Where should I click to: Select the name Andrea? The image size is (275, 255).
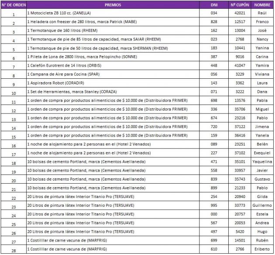pyautogui.click(x=262, y=223)
